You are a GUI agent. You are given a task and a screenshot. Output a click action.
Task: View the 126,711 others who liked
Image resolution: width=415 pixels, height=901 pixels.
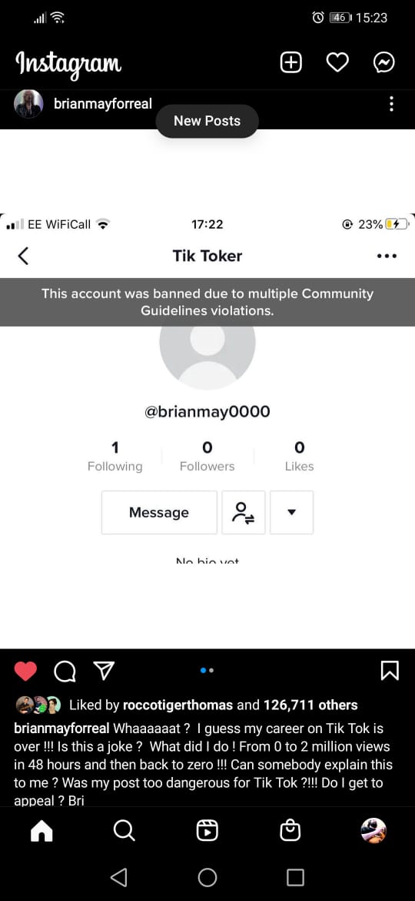[x=310, y=705]
